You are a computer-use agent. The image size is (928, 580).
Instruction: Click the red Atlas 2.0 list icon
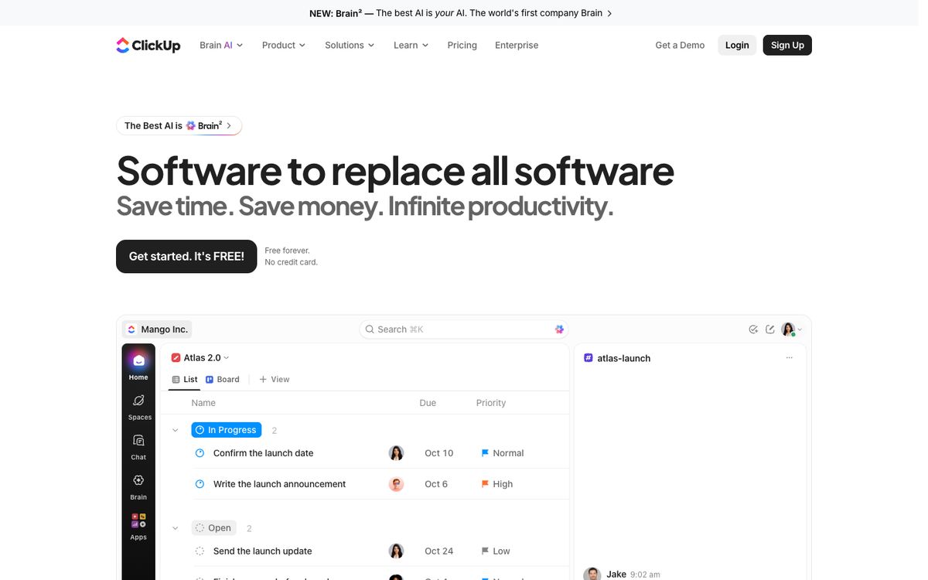[176, 358]
